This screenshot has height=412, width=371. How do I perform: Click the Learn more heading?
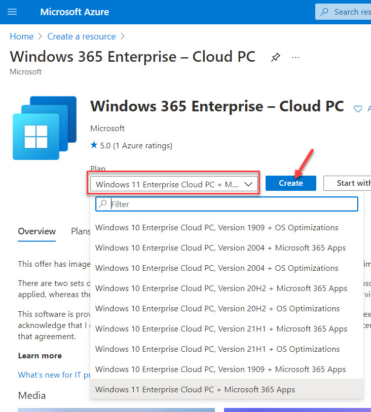(40, 355)
